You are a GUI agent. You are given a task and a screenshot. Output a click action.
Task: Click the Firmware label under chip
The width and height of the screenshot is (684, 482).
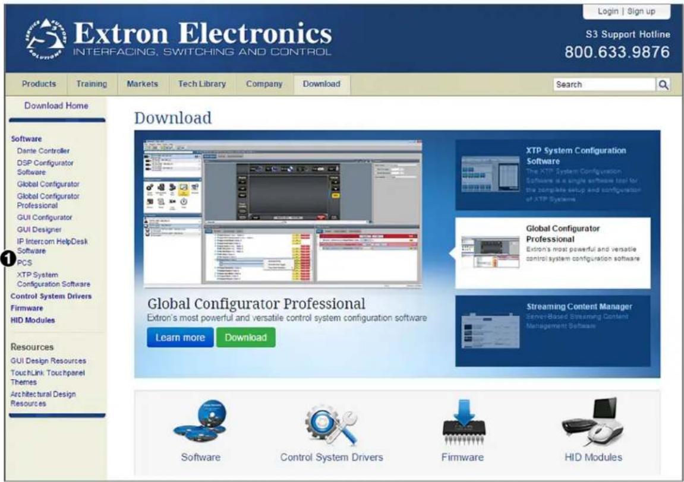pyautogui.click(x=462, y=457)
